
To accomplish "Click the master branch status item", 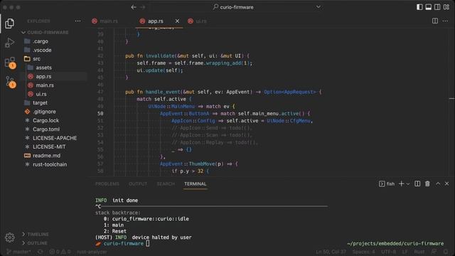I will 18,252.
